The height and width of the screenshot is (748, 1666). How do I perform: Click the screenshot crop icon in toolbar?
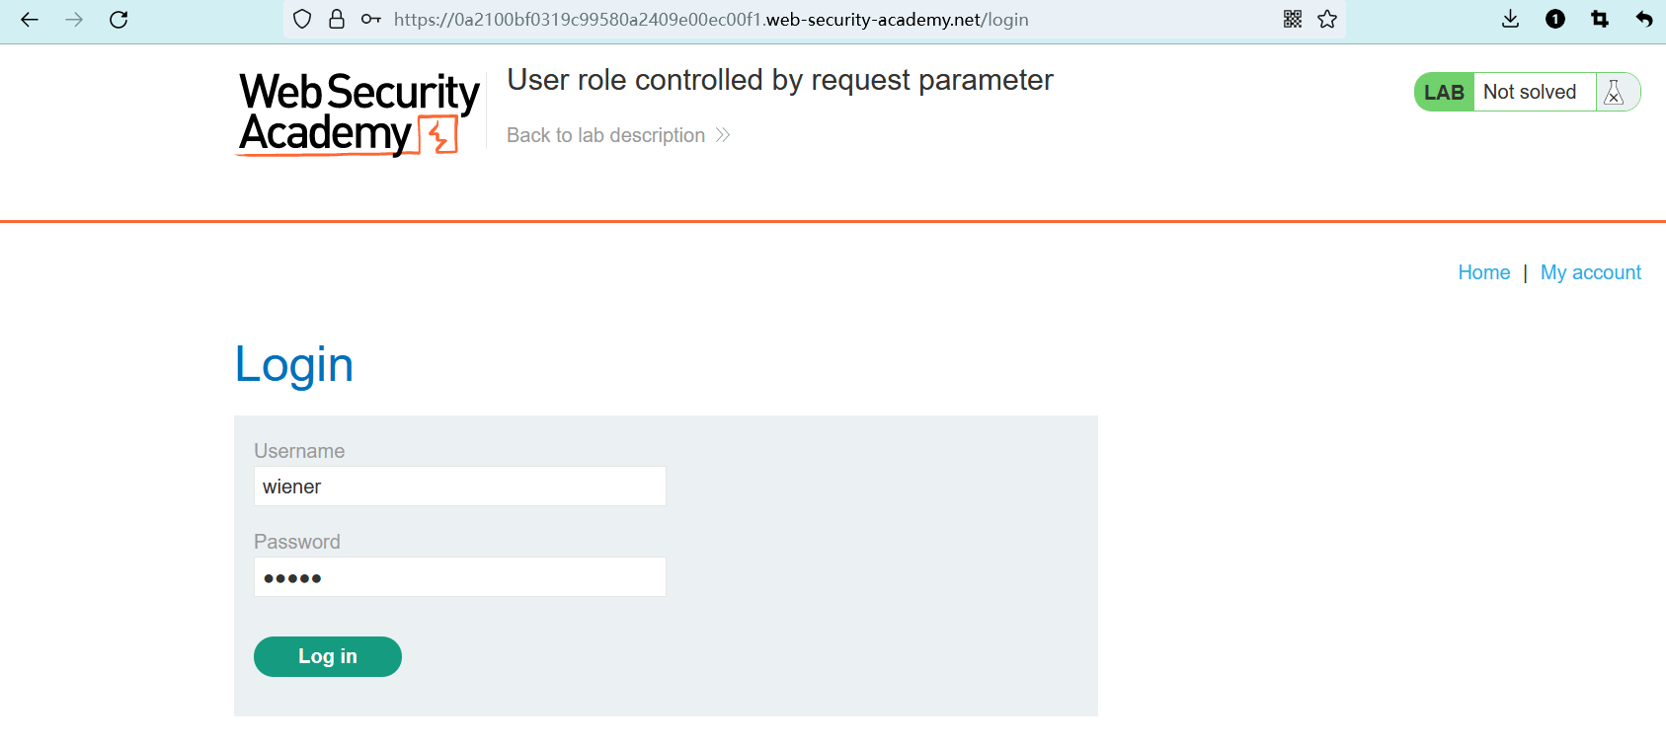pyautogui.click(x=1600, y=20)
